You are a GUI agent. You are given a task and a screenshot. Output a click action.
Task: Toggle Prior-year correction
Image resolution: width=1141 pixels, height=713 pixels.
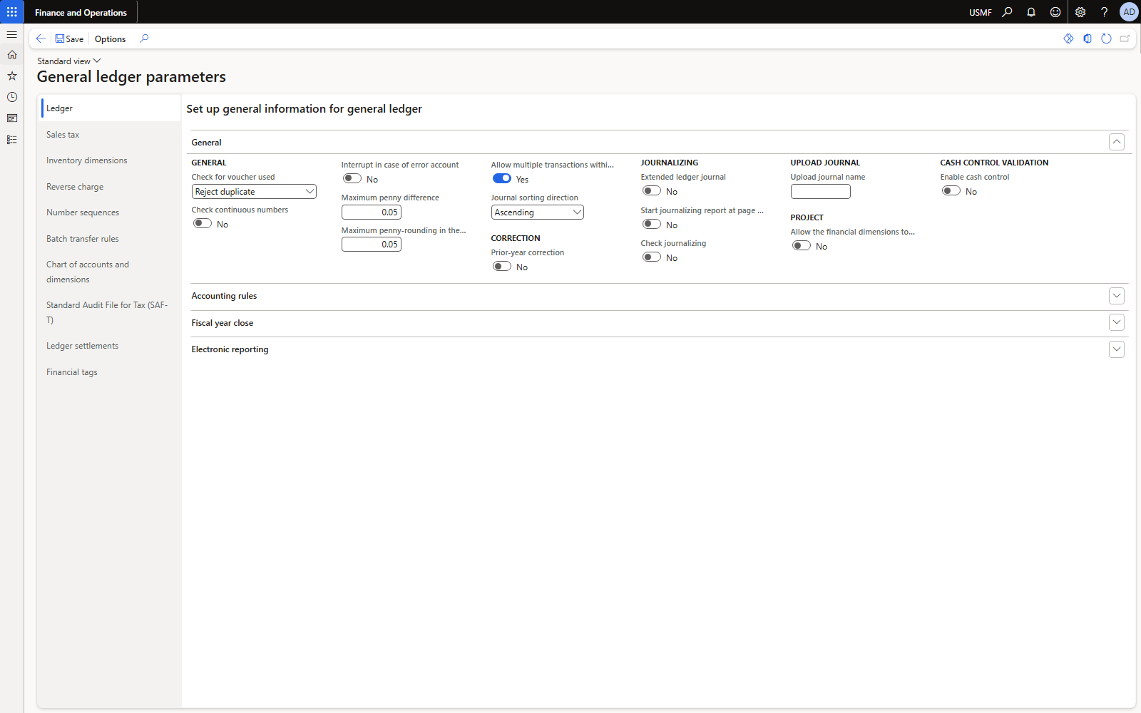pos(502,267)
